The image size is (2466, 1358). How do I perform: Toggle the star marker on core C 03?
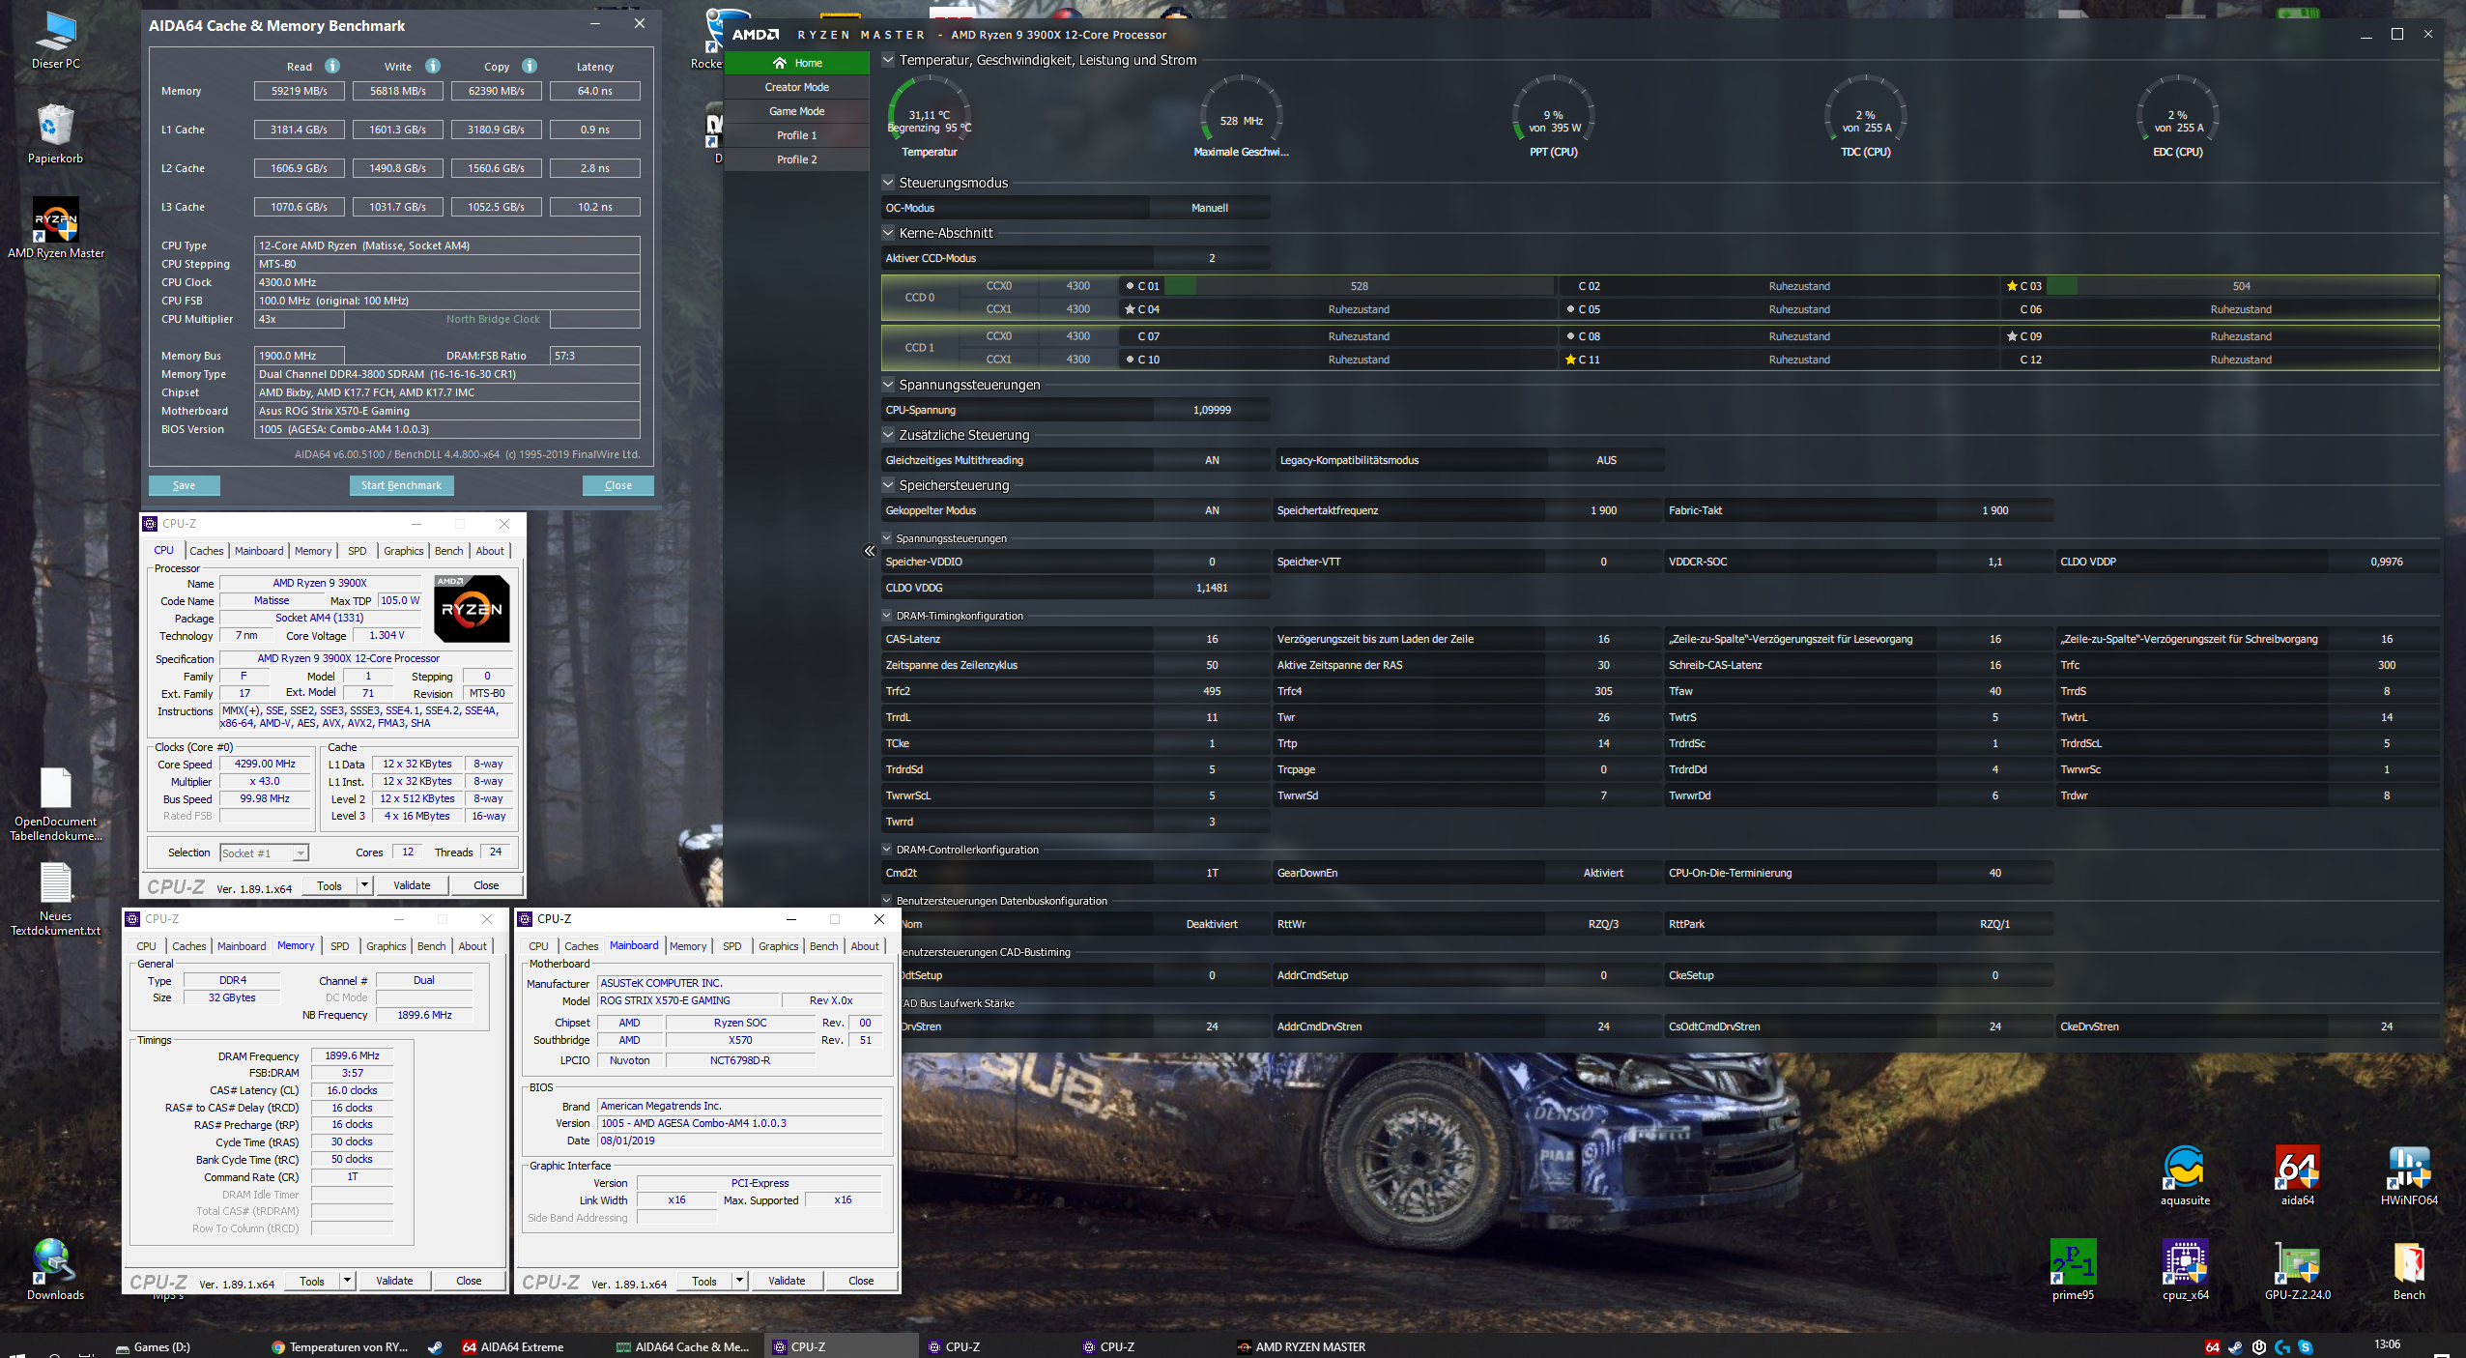point(2012,286)
